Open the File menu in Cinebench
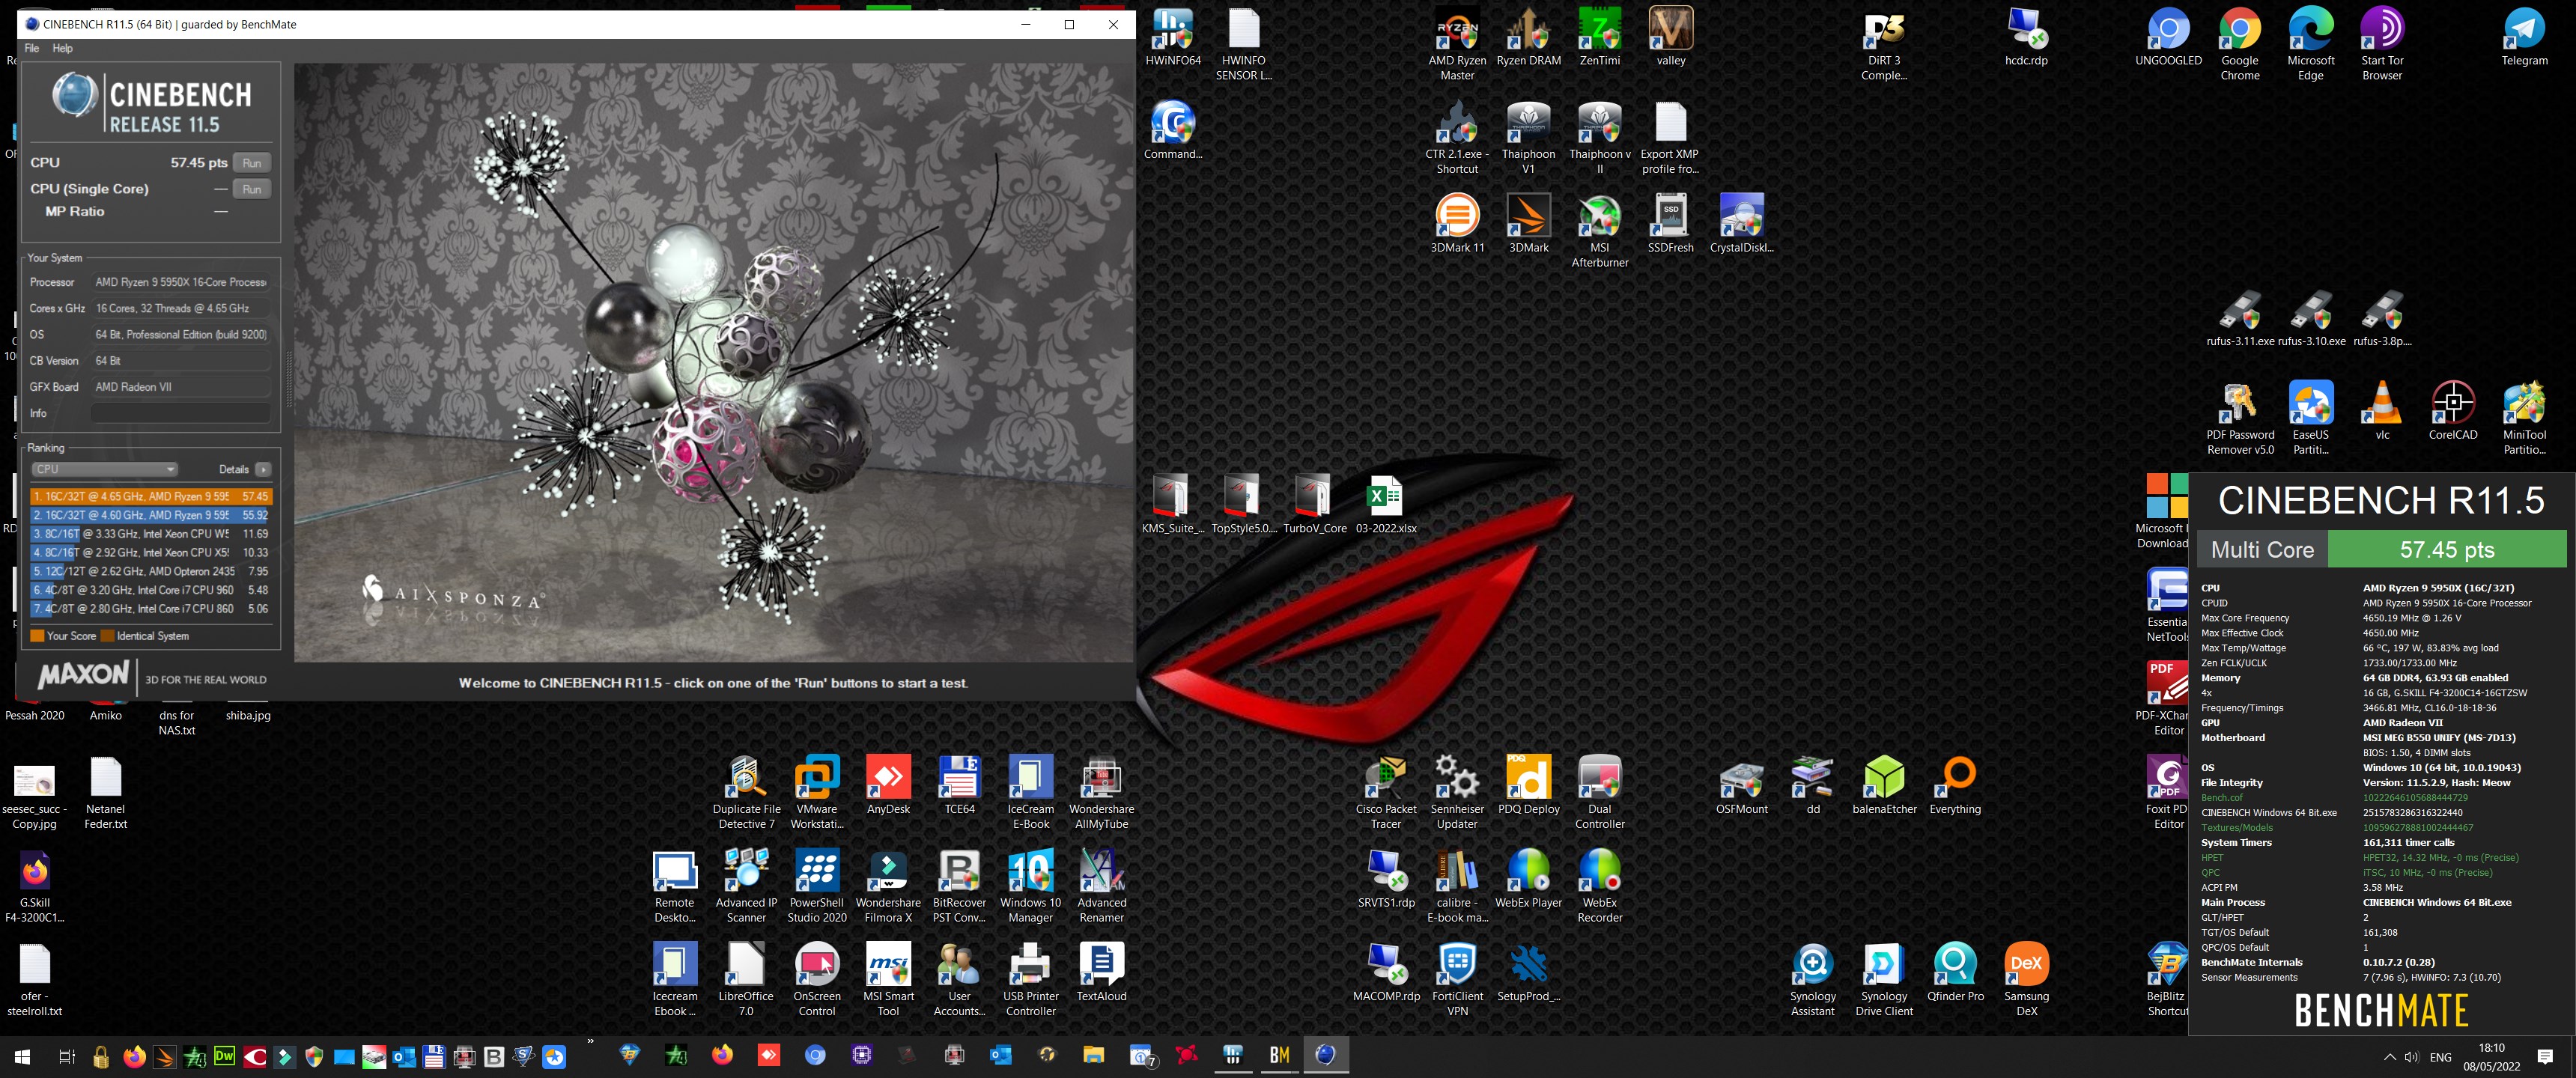2576x1078 pixels. point(32,48)
